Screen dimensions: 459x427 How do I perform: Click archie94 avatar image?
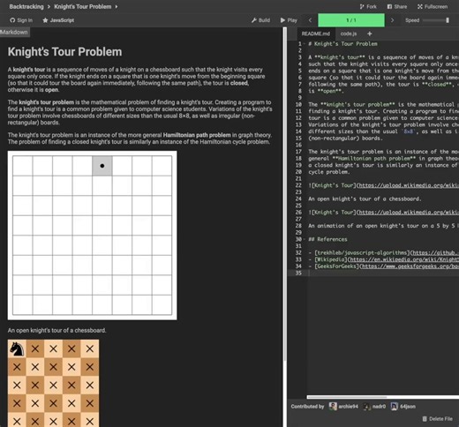[333, 407]
